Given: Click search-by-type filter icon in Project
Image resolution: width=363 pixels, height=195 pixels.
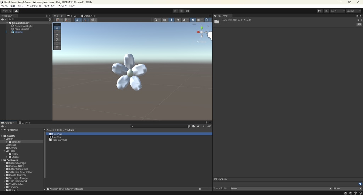Looking at the screenshot, I should click(x=194, y=126).
